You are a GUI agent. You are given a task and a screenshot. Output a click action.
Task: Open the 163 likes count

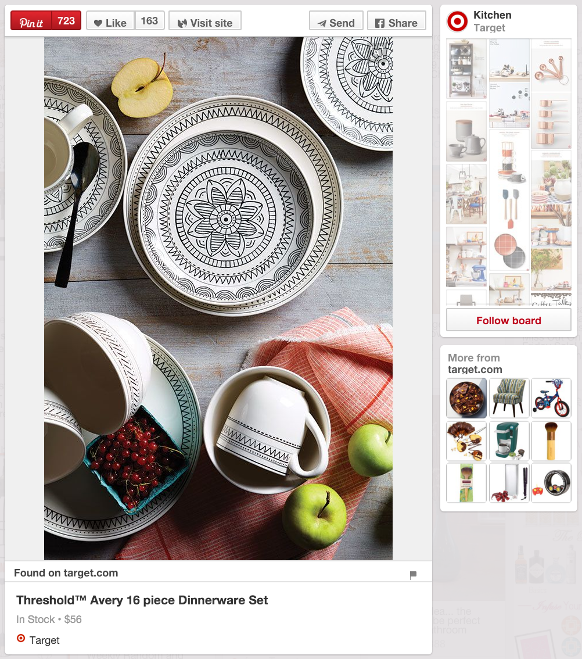click(149, 20)
